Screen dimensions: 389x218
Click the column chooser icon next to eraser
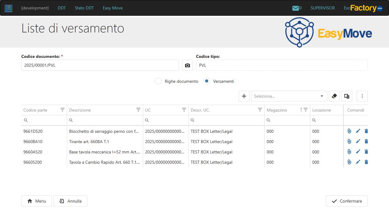(x=347, y=96)
